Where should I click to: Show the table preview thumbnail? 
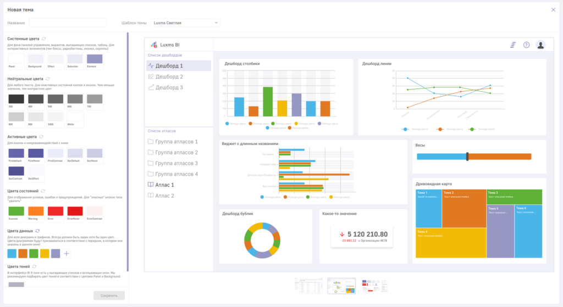coord(308,286)
